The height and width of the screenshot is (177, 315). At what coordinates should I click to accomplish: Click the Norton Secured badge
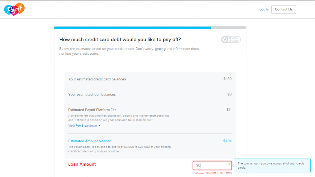coord(231,39)
